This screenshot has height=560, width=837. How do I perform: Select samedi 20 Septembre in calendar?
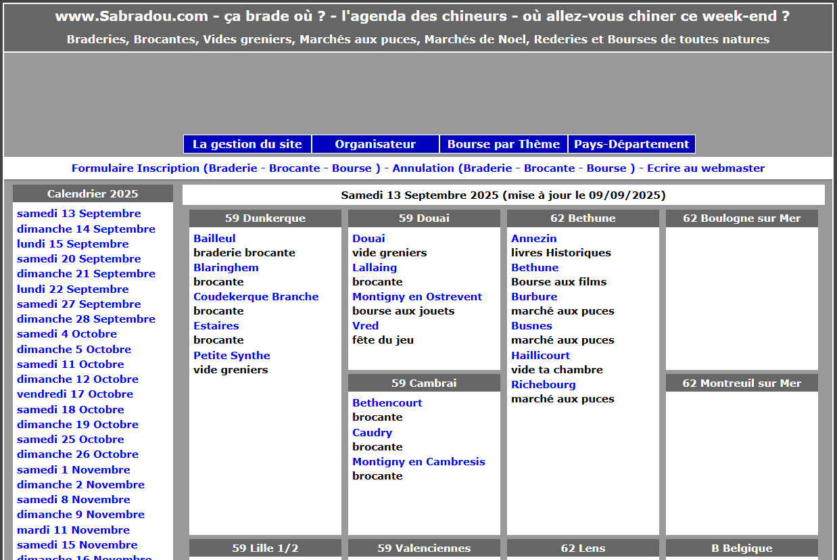coord(78,259)
